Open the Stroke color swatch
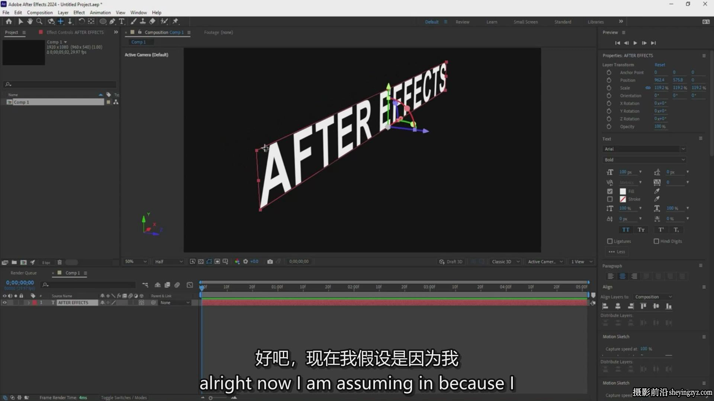This screenshot has height=401, width=714. pos(623,199)
